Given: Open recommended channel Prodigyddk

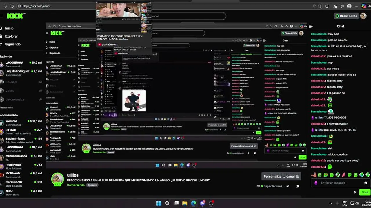Looking at the screenshot, I should click(22, 166).
